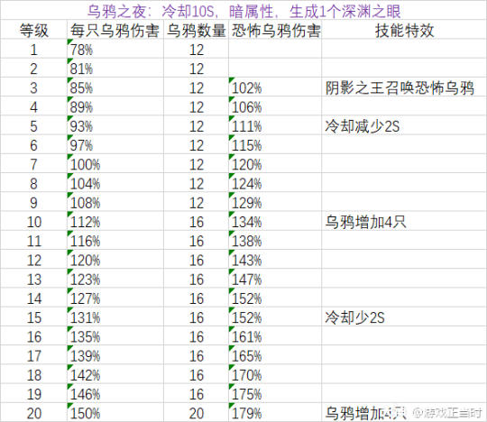Select the "161%" 恐怖乌鸦伤害 cell
487x422 pixels.
point(275,336)
